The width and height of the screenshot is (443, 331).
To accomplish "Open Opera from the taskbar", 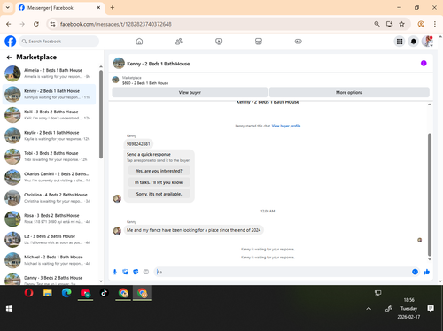I will [x=28, y=293].
